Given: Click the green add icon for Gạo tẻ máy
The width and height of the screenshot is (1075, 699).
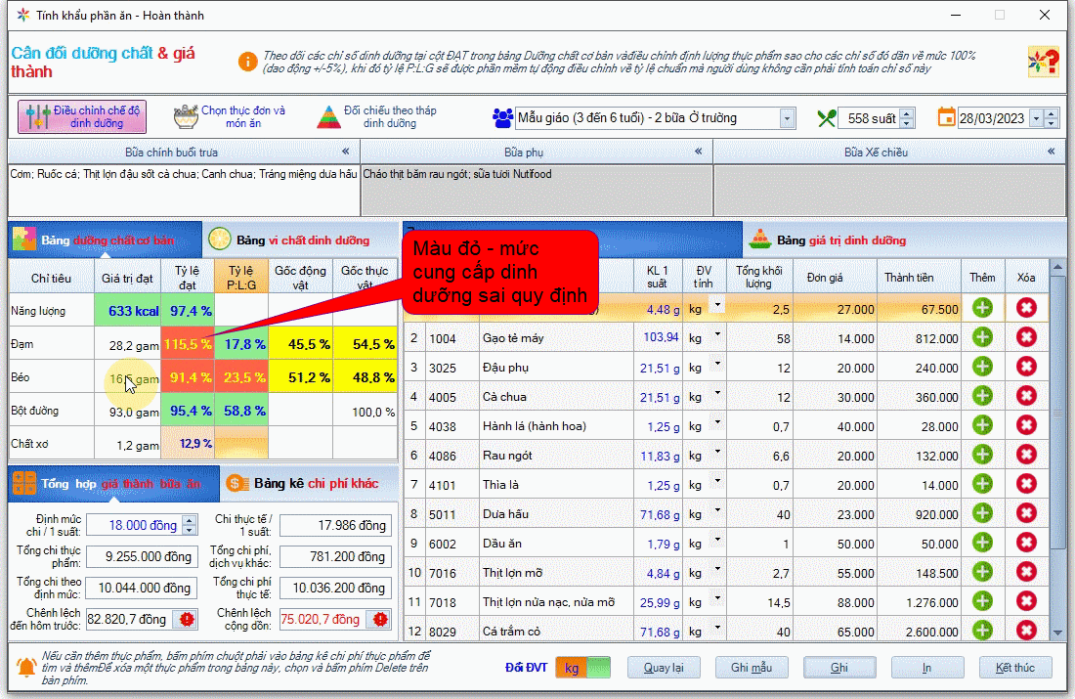Looking at the screenshot, I should pos(982,337).
